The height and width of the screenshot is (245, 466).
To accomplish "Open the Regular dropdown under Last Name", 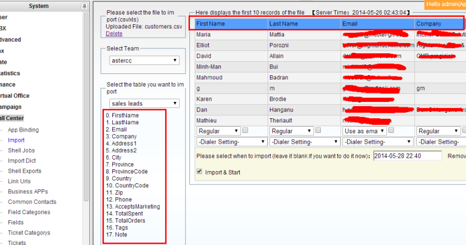I will point(290,130).
